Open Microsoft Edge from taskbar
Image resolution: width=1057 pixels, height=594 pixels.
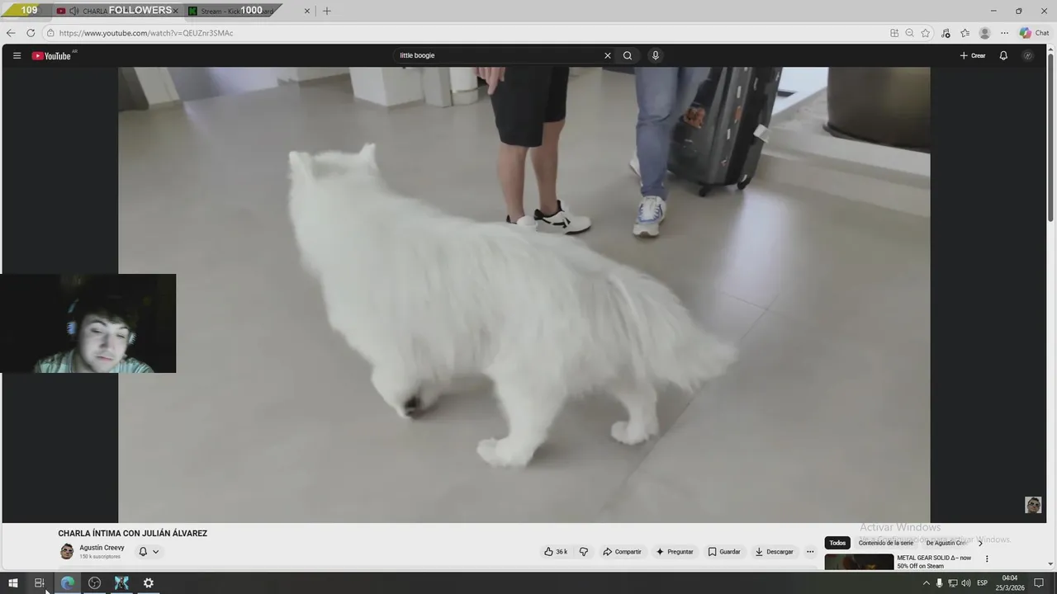click(68, 583)
